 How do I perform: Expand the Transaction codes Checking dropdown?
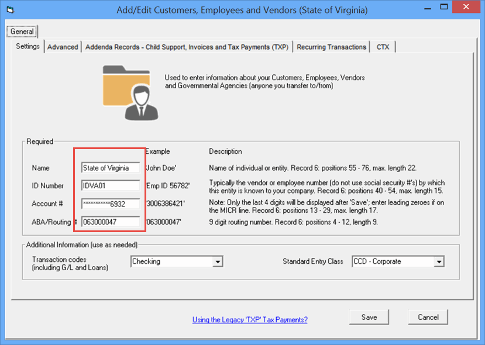click(x=218, y=262)
